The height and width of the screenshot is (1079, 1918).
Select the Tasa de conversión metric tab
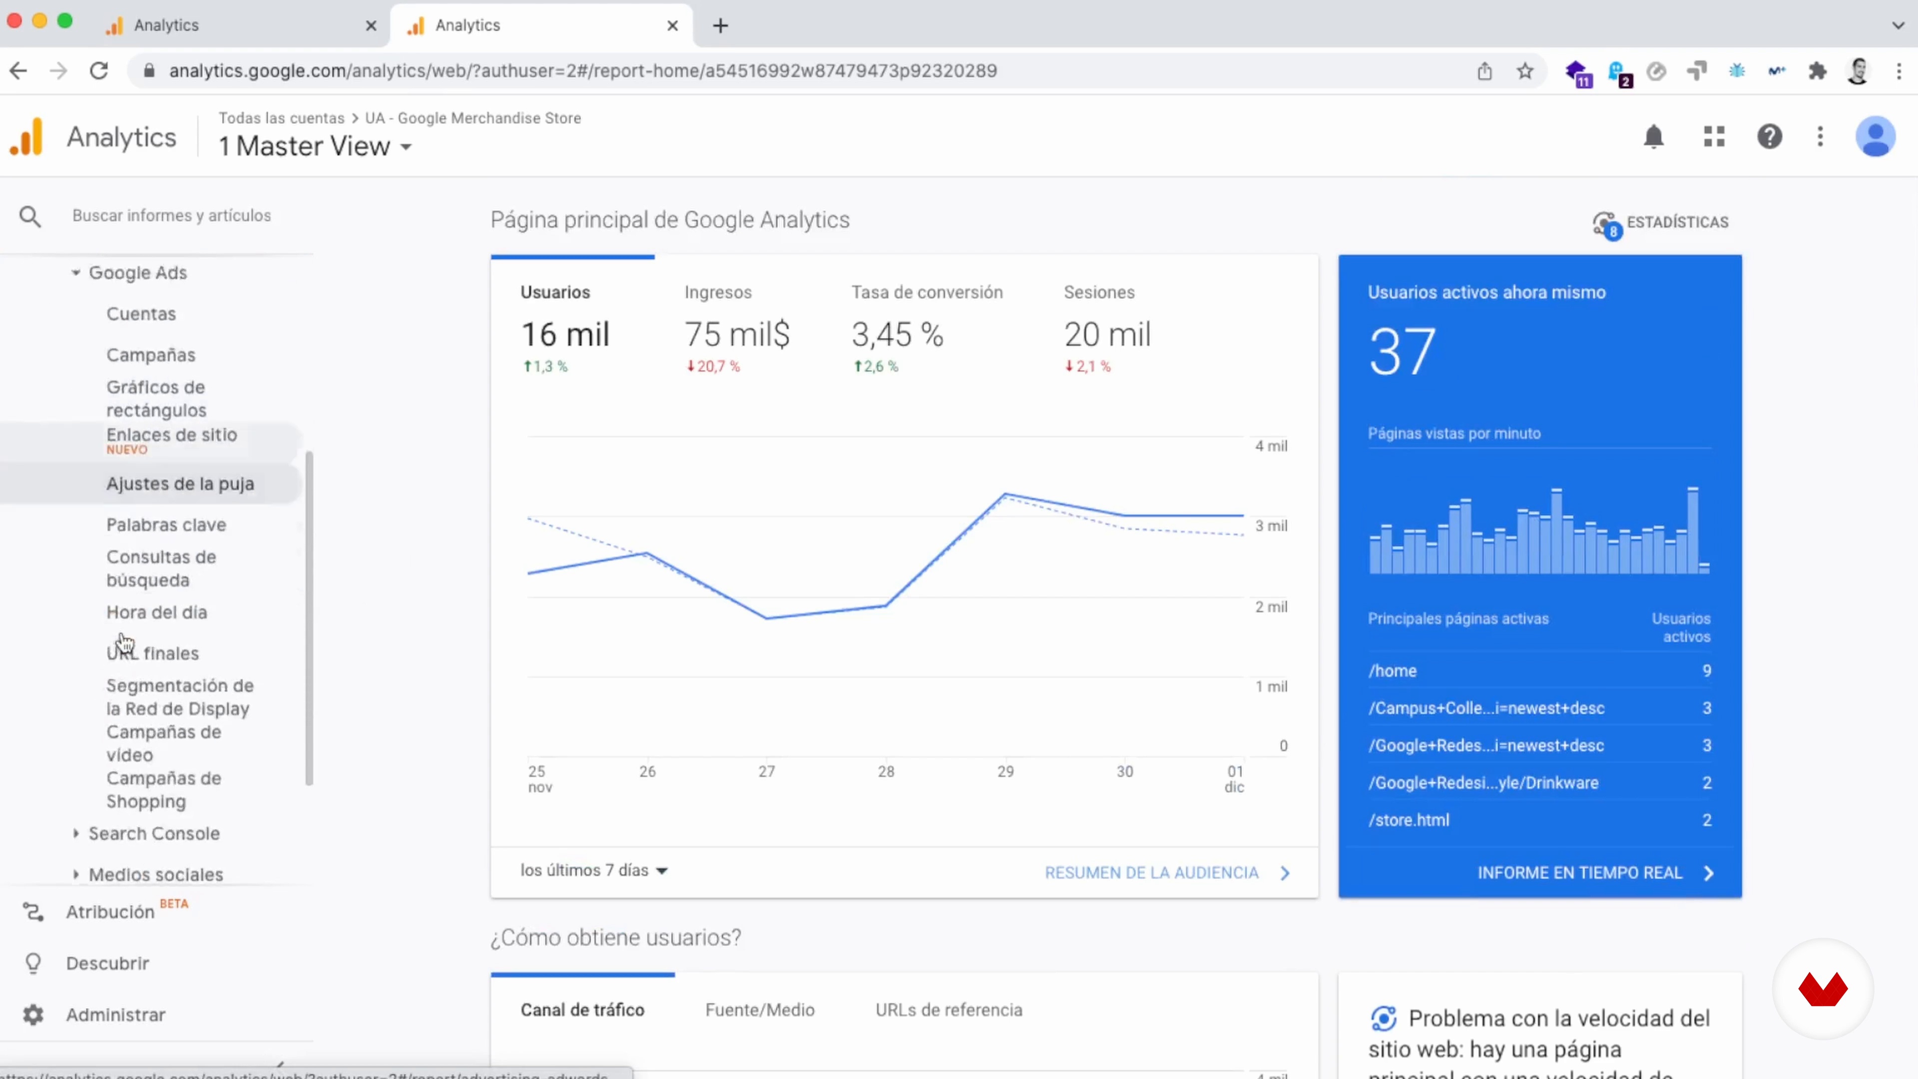(x=927, y=332)
